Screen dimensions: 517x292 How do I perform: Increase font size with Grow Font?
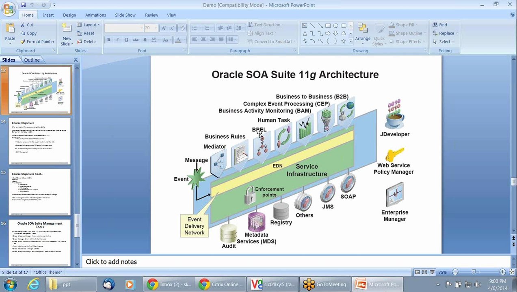tap(163, 28)
